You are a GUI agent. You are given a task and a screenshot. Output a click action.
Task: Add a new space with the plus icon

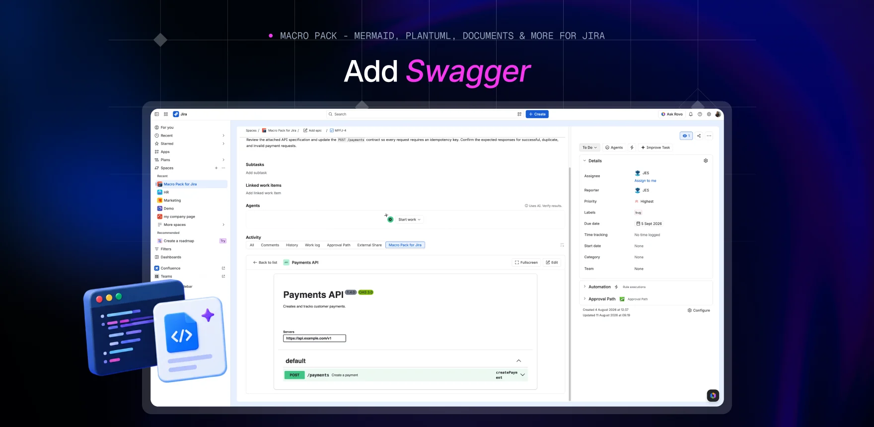click(216, 168)
